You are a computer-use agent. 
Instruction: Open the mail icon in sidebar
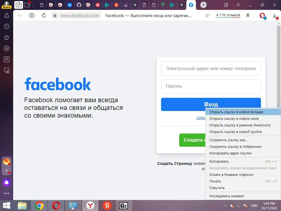pyautogui.click(x=7, y=162)
